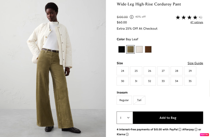Open Klarna info icon

click(x=127, y=134)
